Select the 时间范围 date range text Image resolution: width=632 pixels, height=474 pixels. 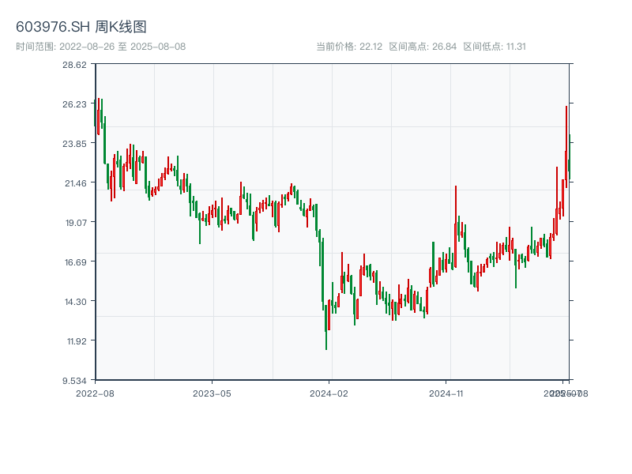(100, 47)
